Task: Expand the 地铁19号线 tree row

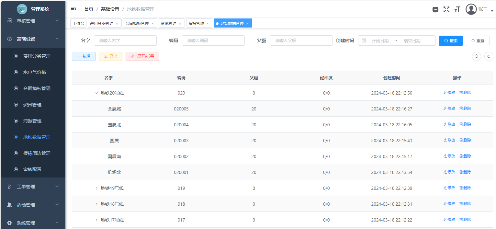Action: [96, 188]
